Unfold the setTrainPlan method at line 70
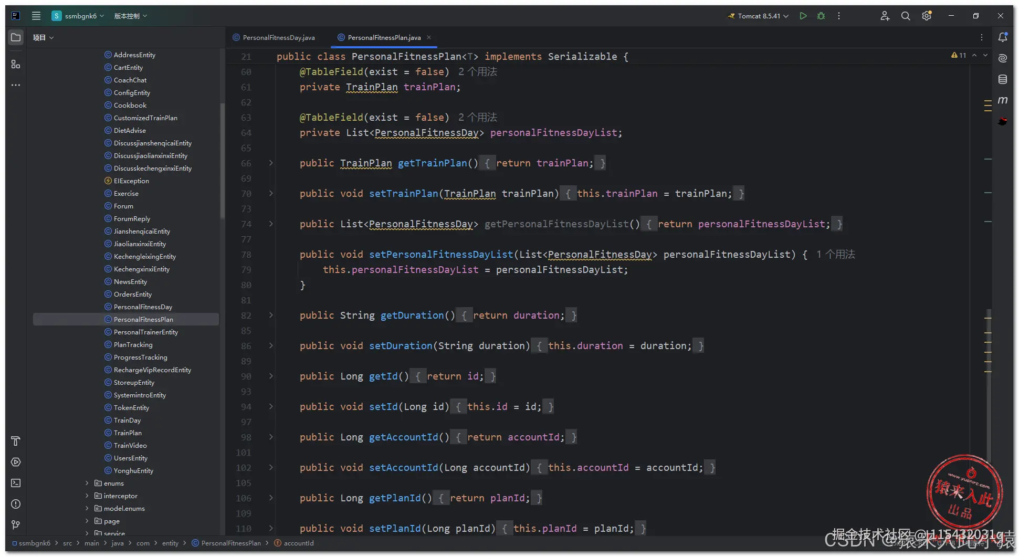 pyautogui.click(x=271, y=193)
